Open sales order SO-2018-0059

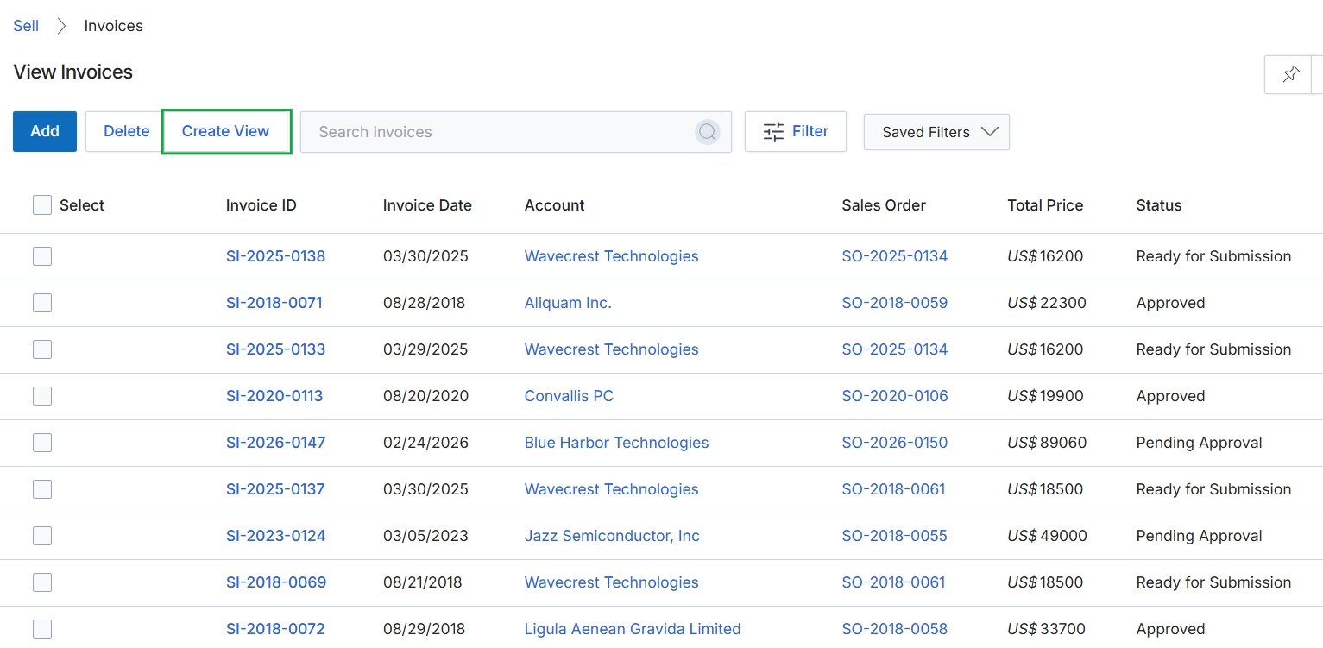tap(894, 303)
